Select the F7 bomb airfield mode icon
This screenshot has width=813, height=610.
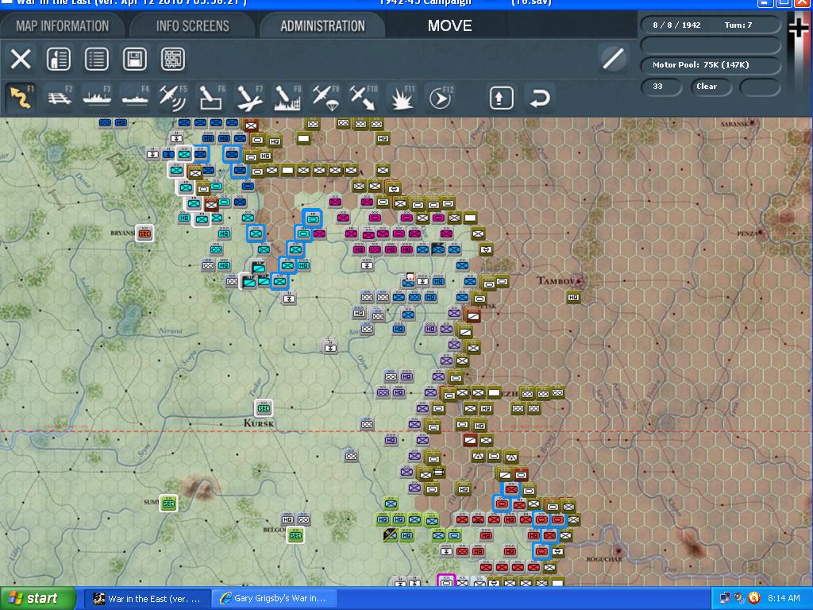pos(249,97)
